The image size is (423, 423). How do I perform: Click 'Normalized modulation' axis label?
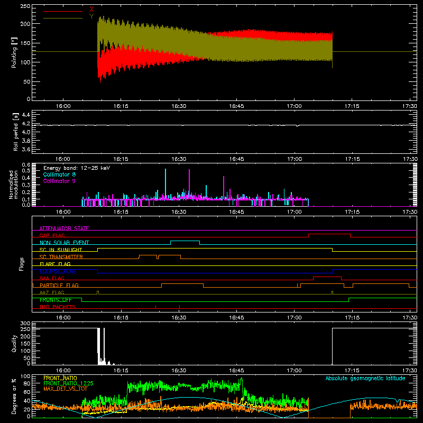pyautogui.click(x=13, y=185)
